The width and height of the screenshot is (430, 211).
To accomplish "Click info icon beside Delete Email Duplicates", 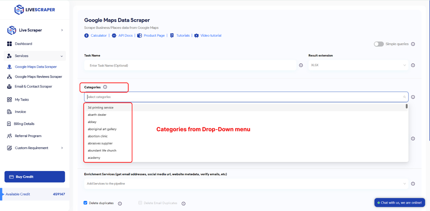I will pos(183,203).
